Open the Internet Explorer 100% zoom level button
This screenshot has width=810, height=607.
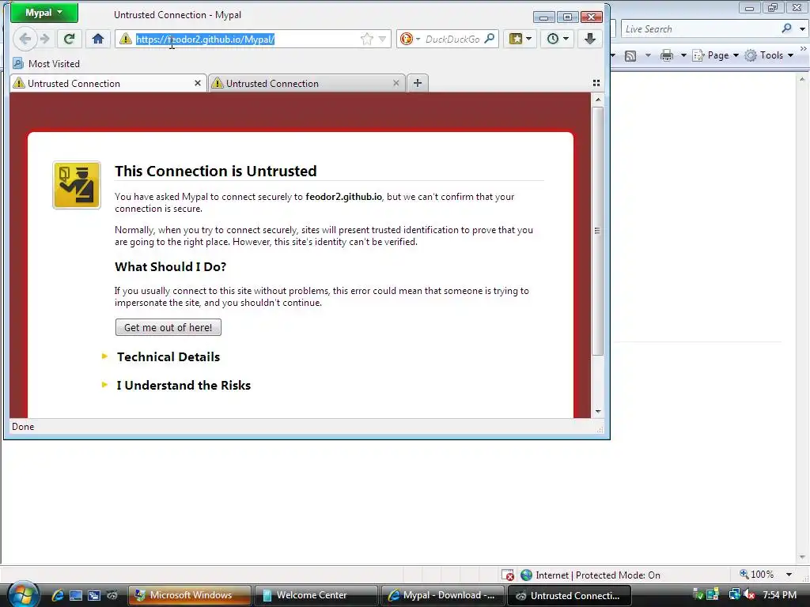(757, 575)
